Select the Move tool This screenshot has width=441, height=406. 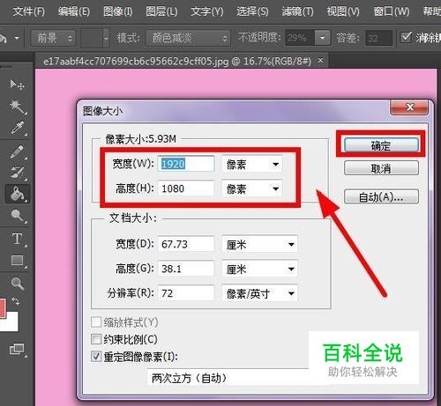click(x=17, y=85)
